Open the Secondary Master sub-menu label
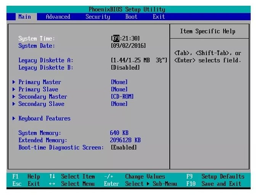This screenshot has height=195, width=256. (43, 97)
